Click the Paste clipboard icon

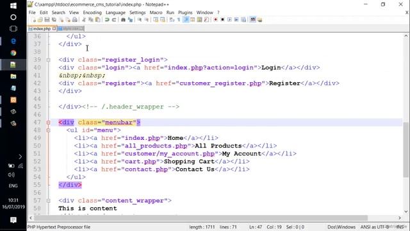[97, 20]
